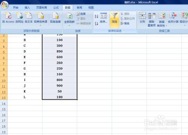
Task: Select the cell with value 260
Action: coord(59,63)
